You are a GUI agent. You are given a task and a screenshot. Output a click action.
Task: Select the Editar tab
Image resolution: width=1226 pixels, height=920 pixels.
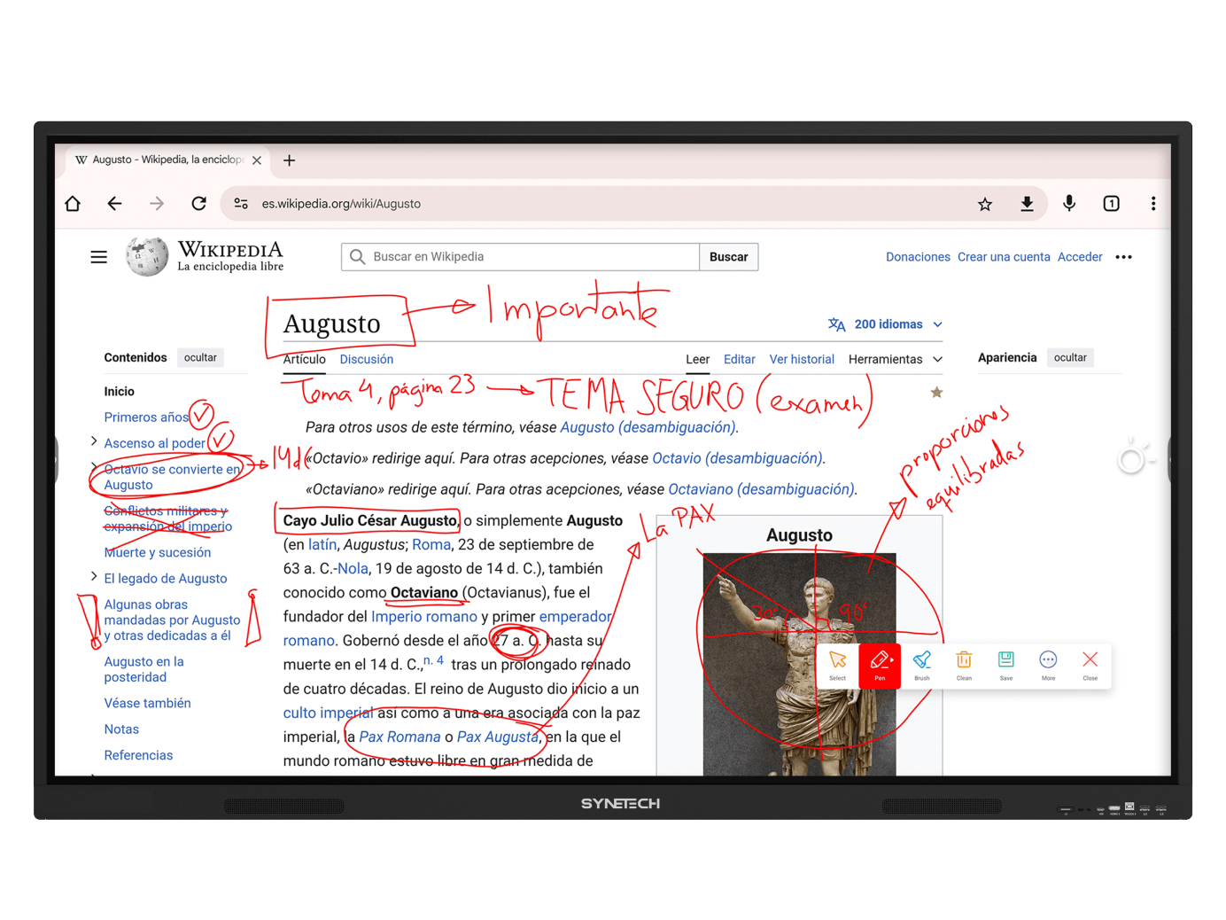[739, 359]
